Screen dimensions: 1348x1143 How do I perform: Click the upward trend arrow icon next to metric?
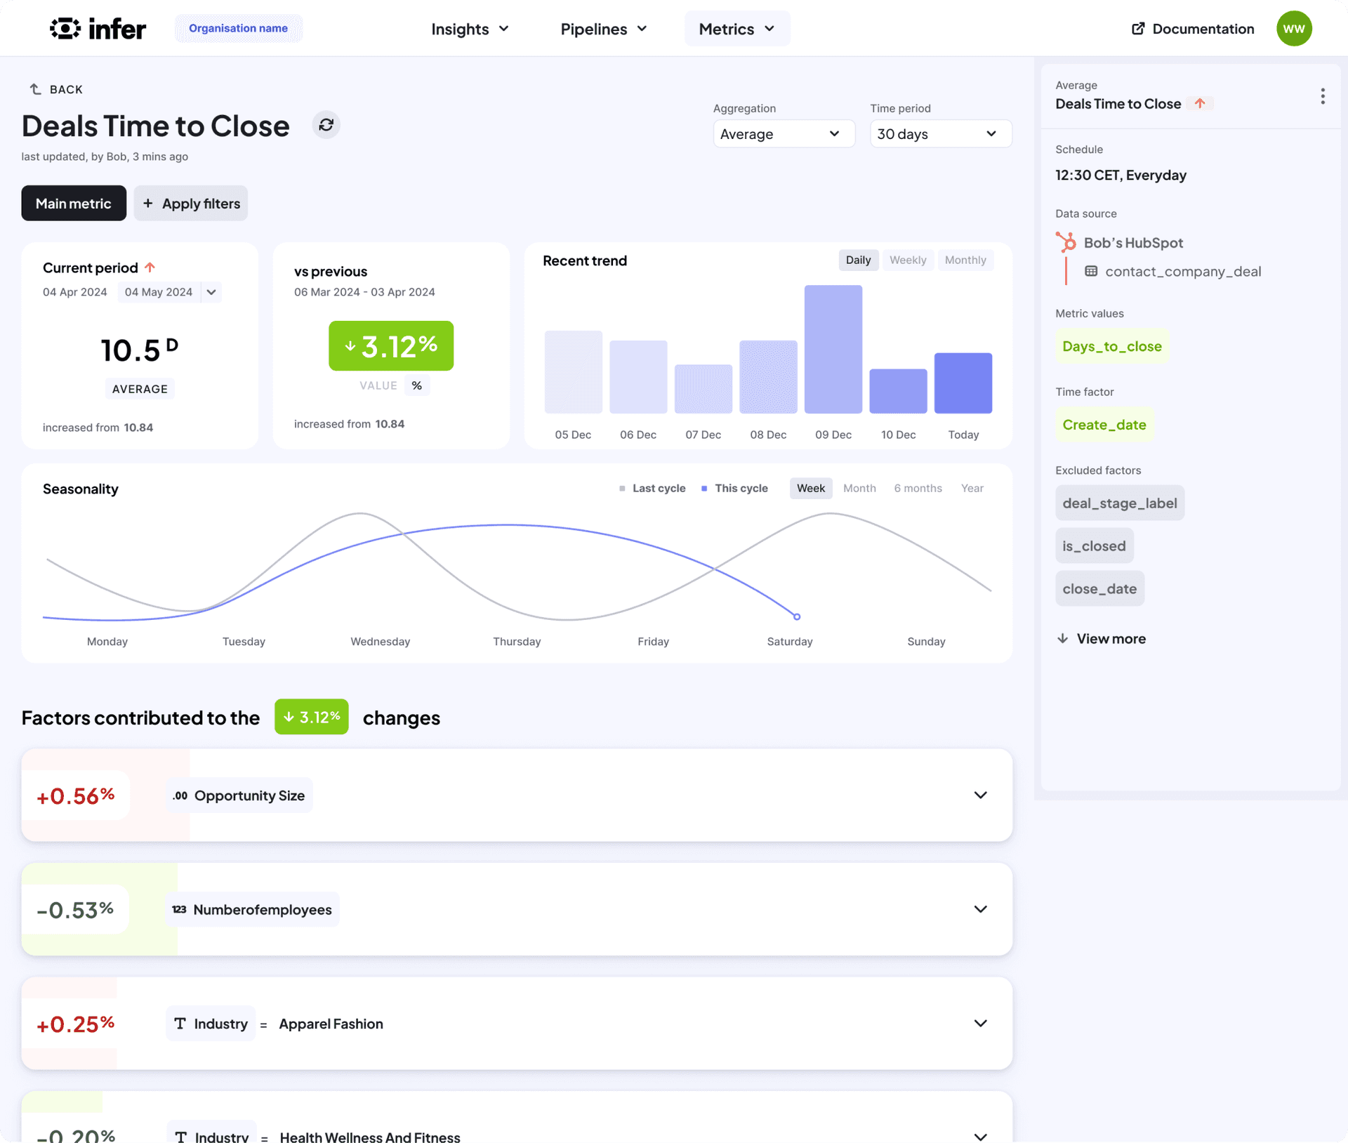(1199, 103)
